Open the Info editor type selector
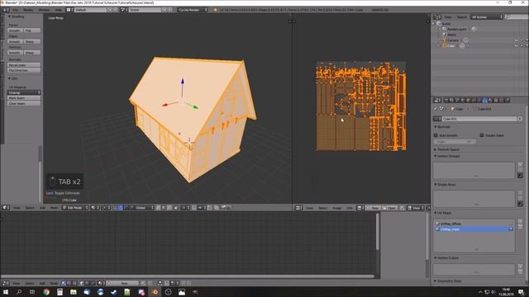 tap(6, 10)
